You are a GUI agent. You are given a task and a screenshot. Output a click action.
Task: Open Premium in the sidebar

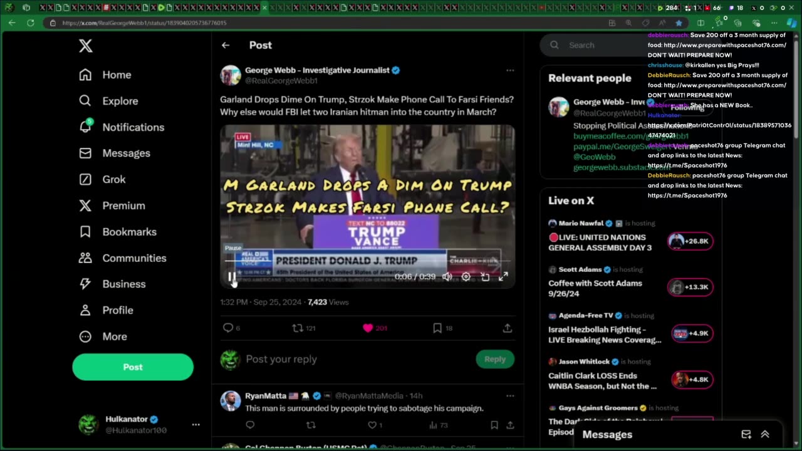112,205
